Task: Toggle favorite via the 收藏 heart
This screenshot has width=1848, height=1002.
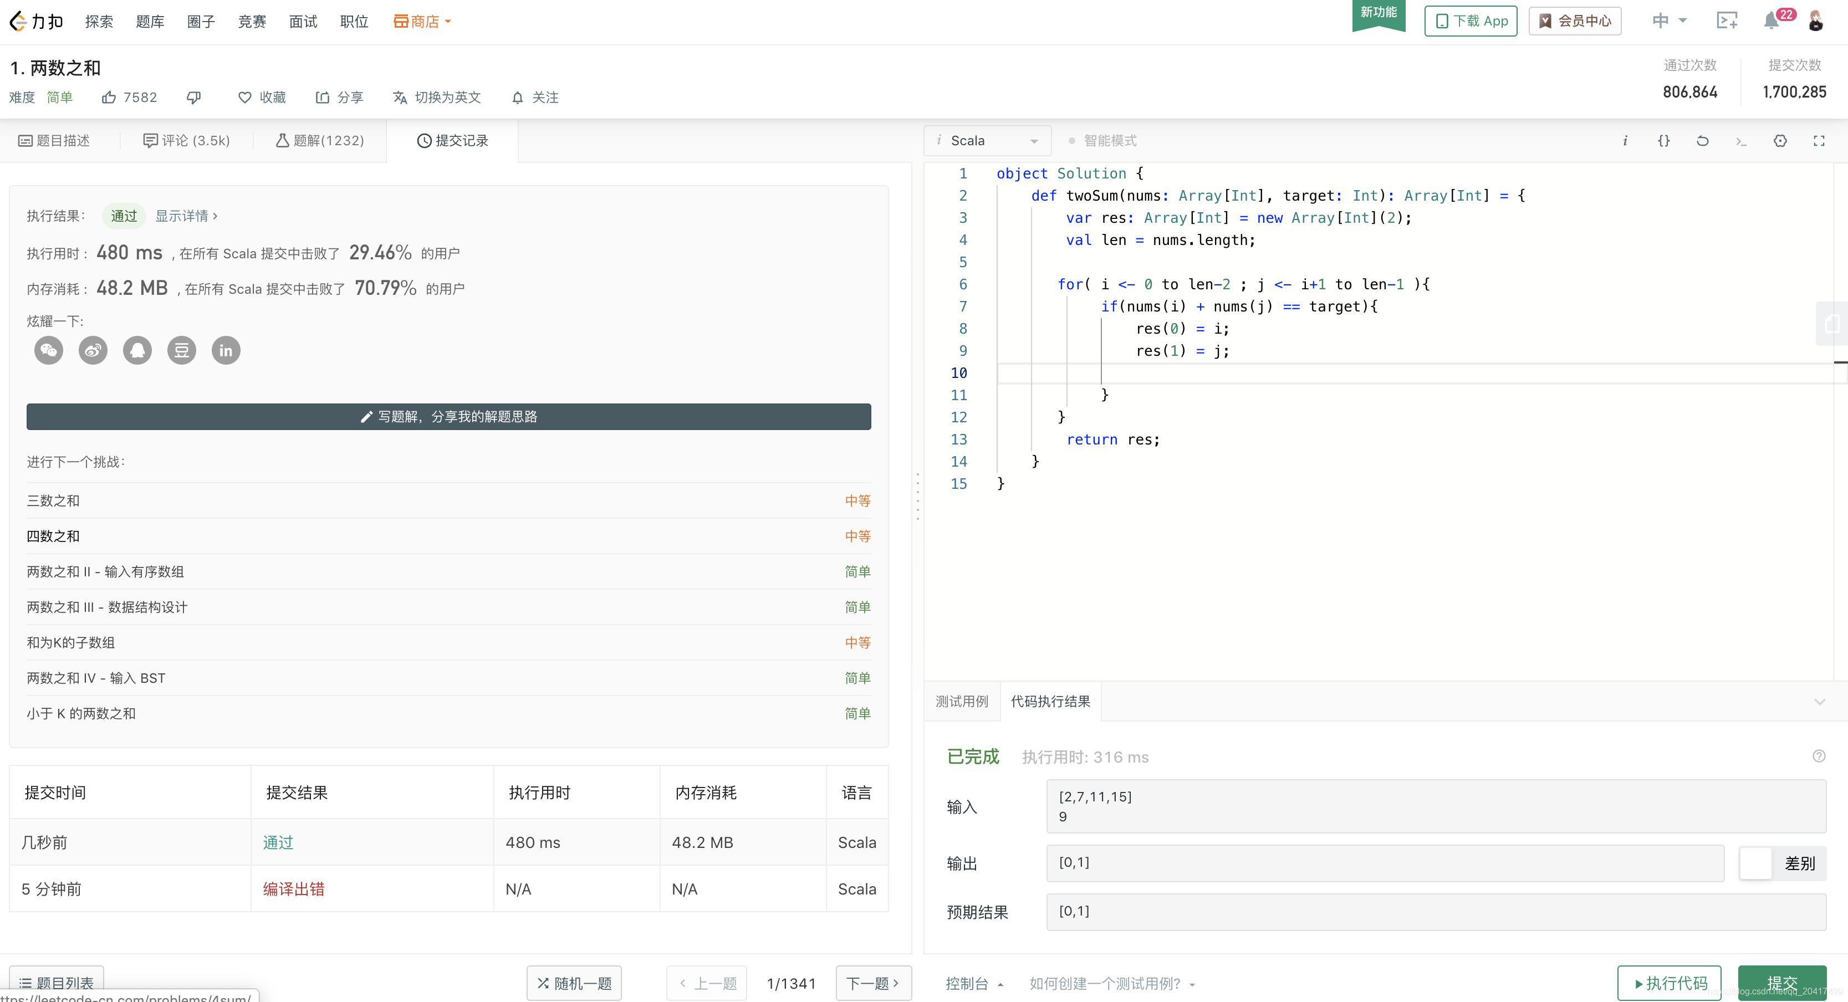Action: click(244, 97)
